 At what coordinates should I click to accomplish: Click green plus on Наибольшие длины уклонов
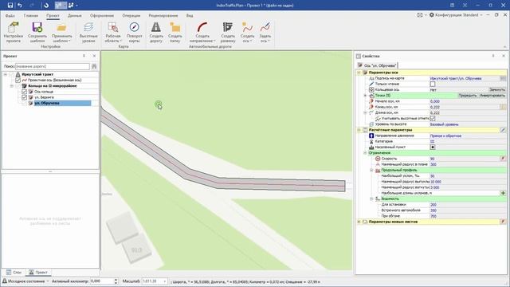[503, 193]
